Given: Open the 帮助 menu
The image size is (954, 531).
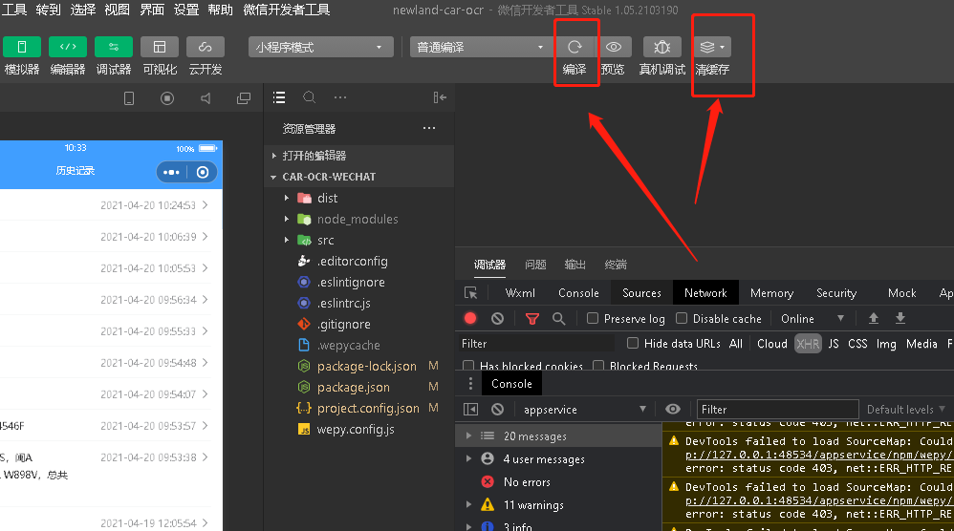Looking at the screenshot, I should tap(220, 10).
